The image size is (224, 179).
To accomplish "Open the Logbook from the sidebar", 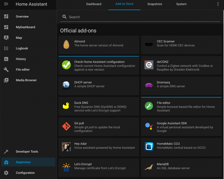I will point(22,48).
